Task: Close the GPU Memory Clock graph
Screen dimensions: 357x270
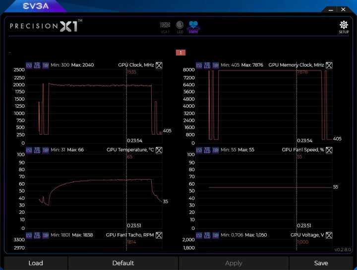Action: click(x=329, y=66)
